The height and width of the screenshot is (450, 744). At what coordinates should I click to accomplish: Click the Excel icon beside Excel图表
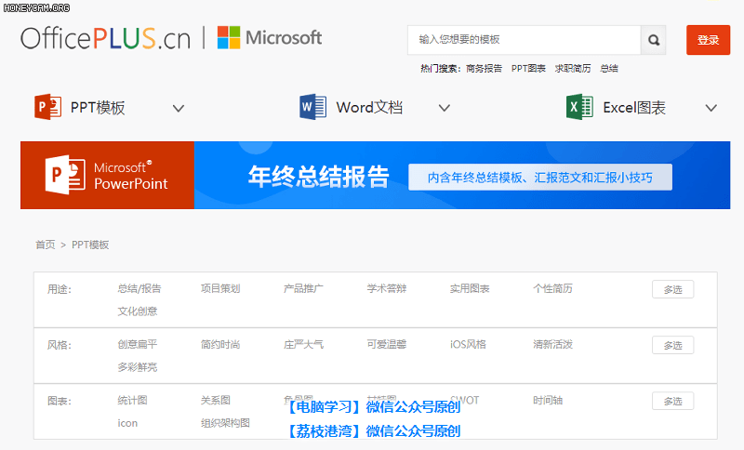click(579, 107)
